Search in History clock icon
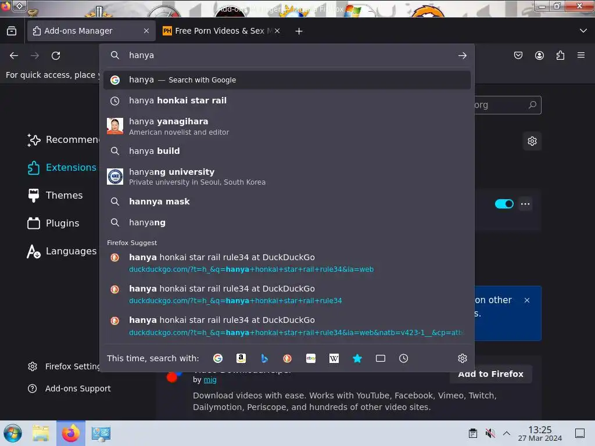Screen dimensions: 595x446 click(x=404, y=358)
